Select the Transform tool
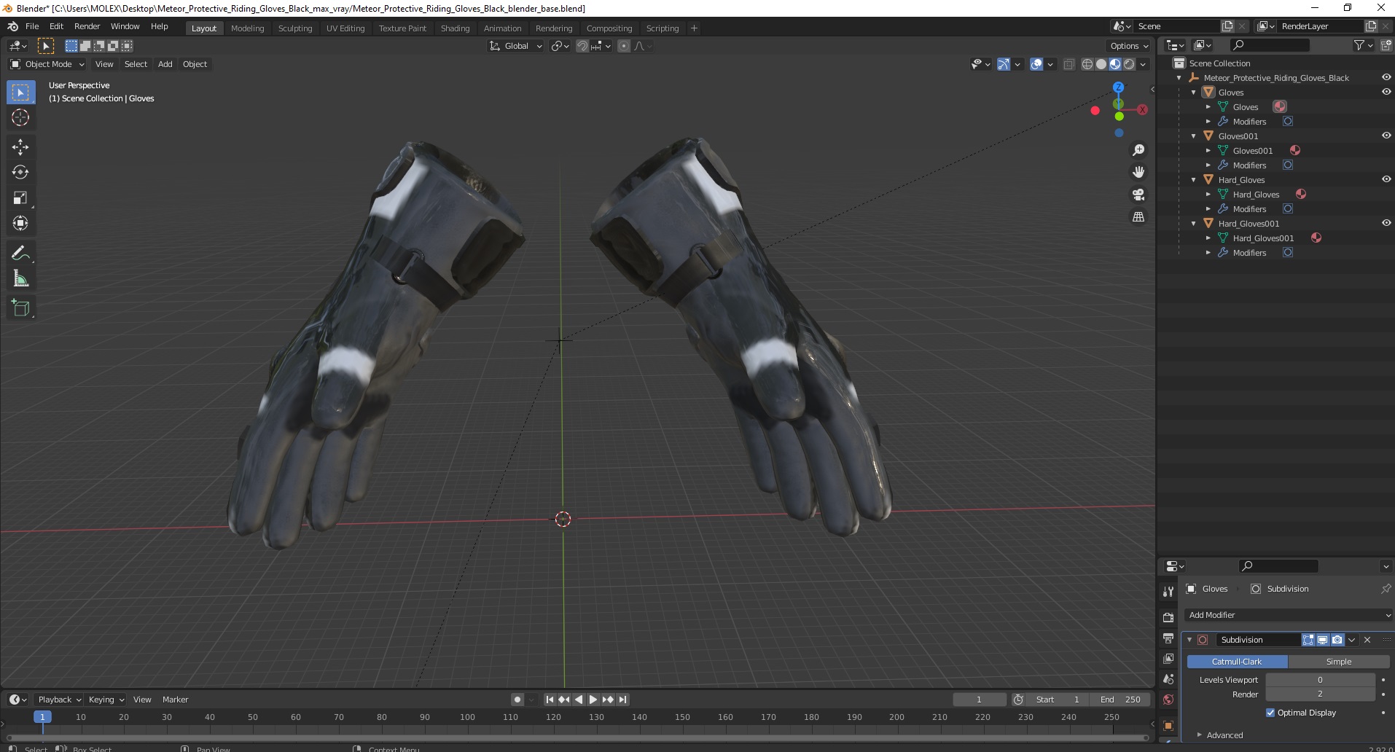The height and width of the screenshot is (752, 1395). (x=20, y=223)
